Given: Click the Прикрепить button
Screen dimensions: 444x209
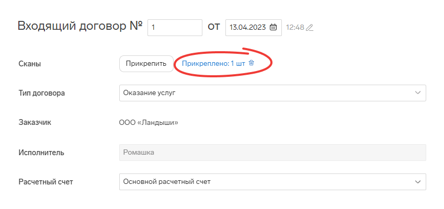Looking at the screenshot, I should (146, 64).
